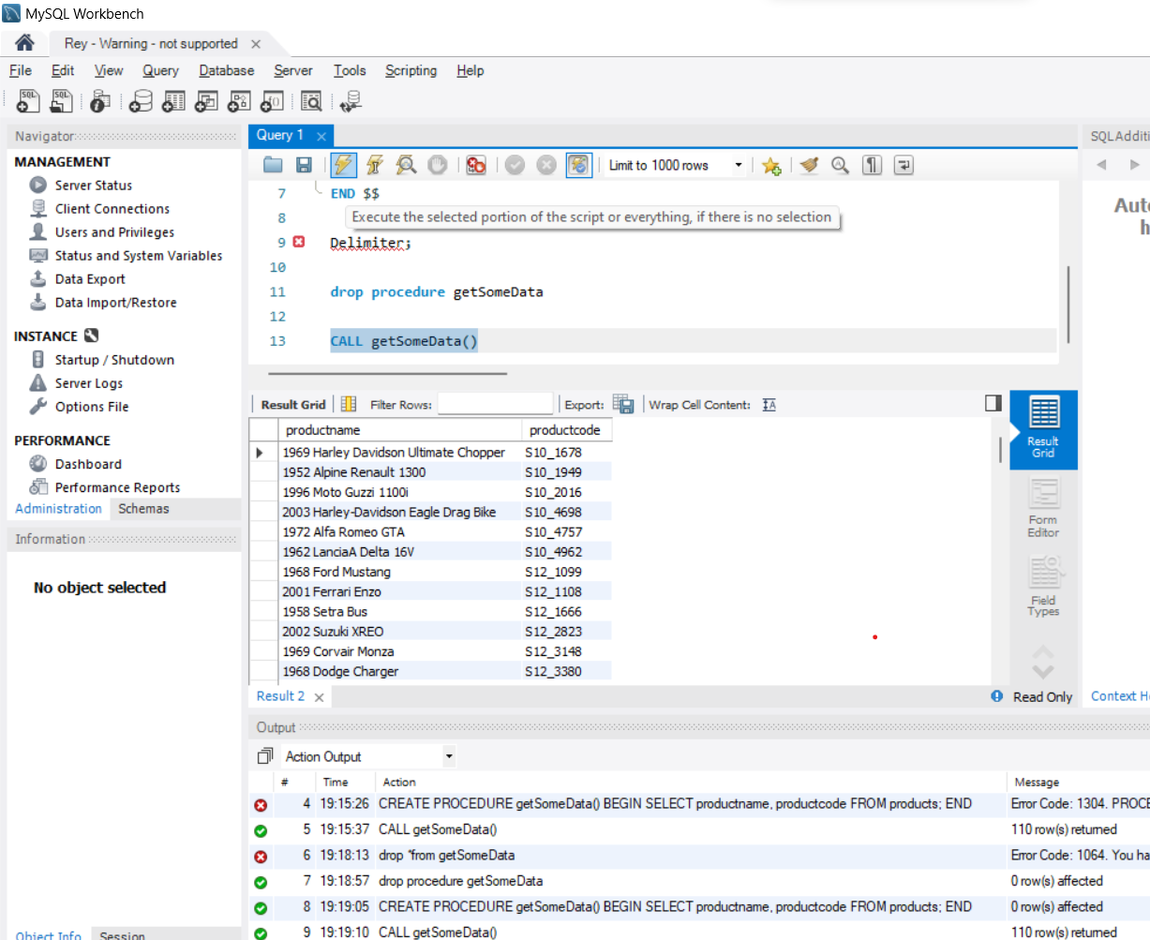1150x940 pixels.
Task: Execute the script with the lightning bolt
Action: pos(344,165)
